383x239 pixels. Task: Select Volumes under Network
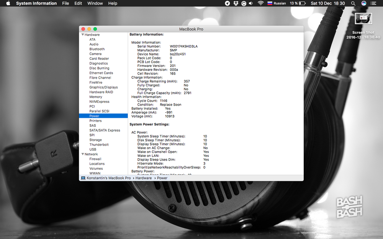tap(96, 169)
